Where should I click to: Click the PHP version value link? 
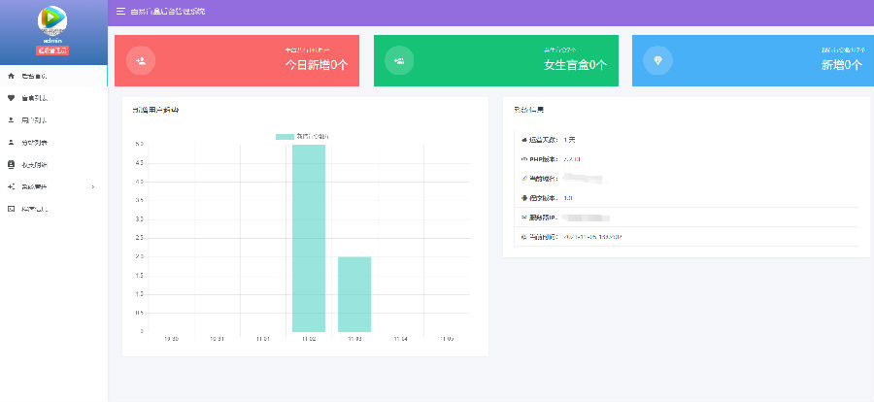click(x=572, y=158)
